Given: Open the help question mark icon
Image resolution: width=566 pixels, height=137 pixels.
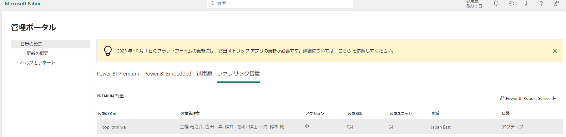Looking at the screenshot, I should pyautogui.click(x=541, y=3).
